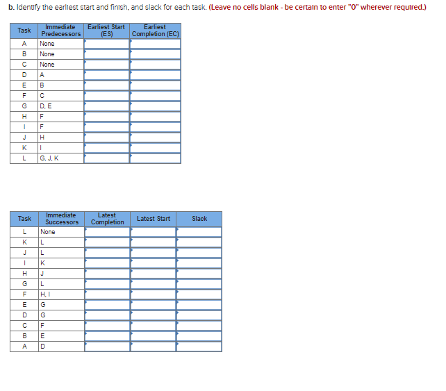This screenshot has width=446, height=391.
Task: Click Earliest Start cell for task I, predecessor F
Action: [107, 127]
